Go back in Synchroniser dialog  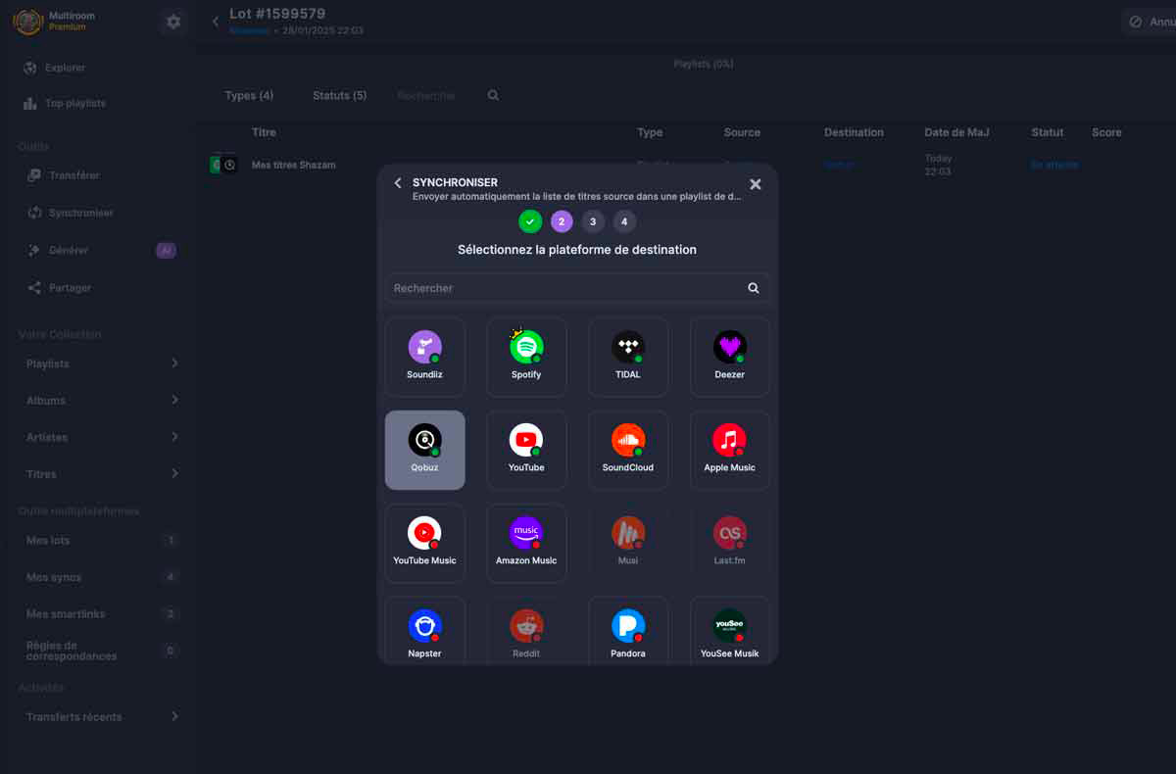pyautogui.click(x=398, y=183)
